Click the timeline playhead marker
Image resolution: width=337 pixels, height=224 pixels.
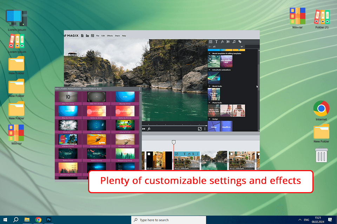pos(174,142)
